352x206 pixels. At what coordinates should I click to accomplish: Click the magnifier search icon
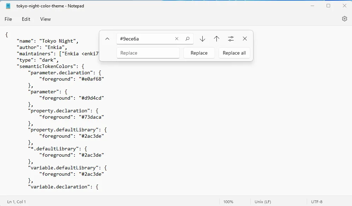tap(187, 39)
